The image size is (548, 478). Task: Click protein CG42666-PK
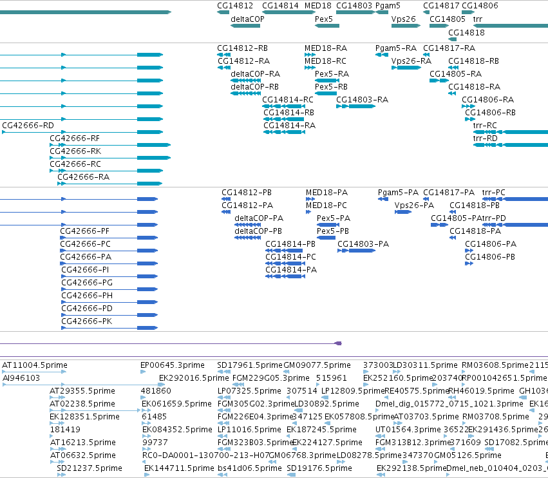pos(87,321)
